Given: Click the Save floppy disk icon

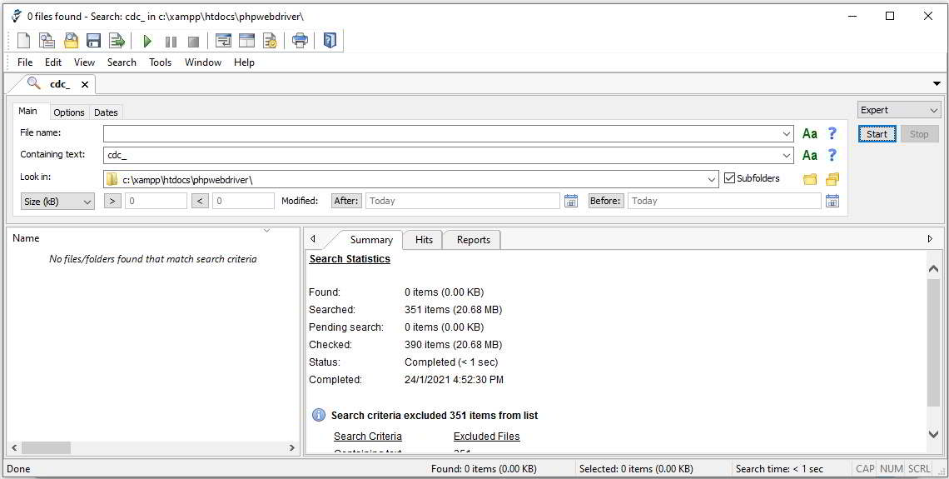Looking at the screenshot, I should (x=93, y=41).
